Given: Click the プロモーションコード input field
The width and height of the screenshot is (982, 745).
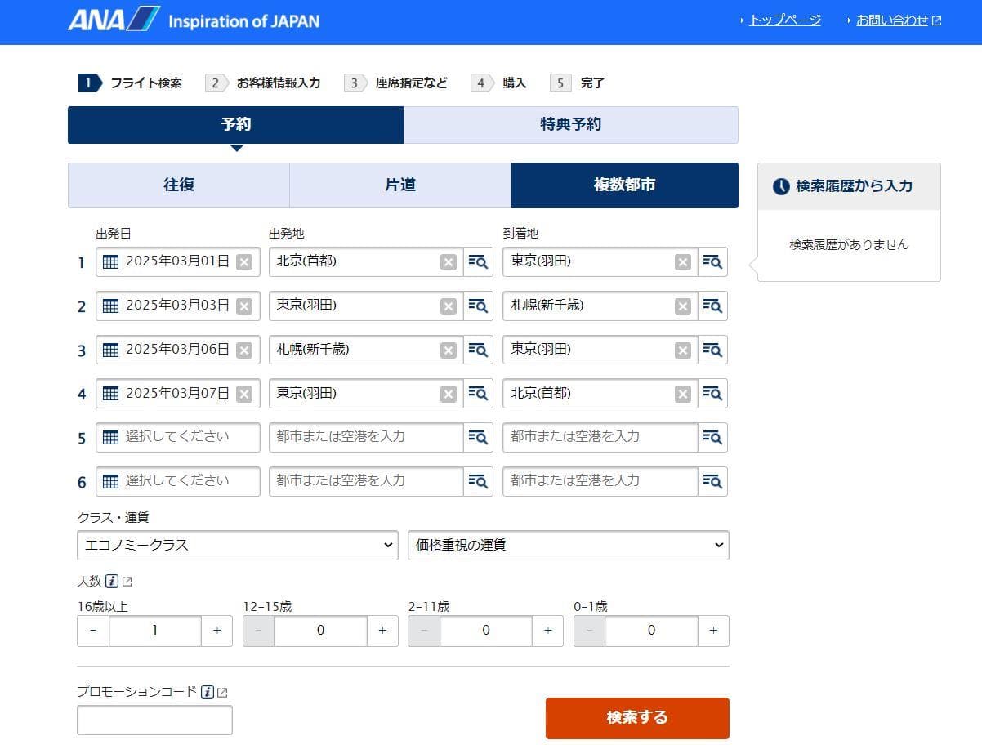Looking at the screenshot, I should point(154,720).
